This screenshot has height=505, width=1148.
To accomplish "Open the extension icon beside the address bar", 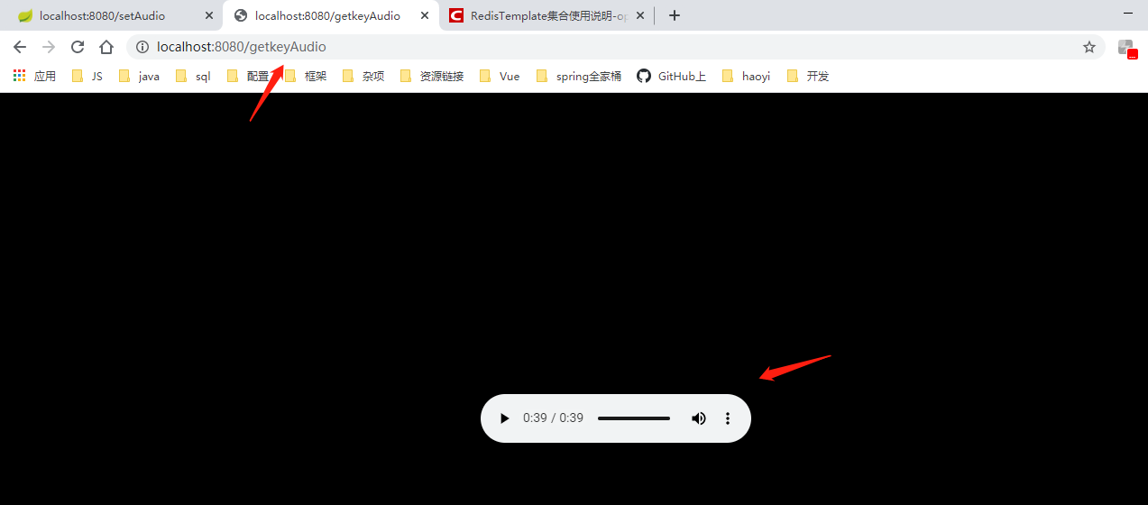I will pos(1126,48).
